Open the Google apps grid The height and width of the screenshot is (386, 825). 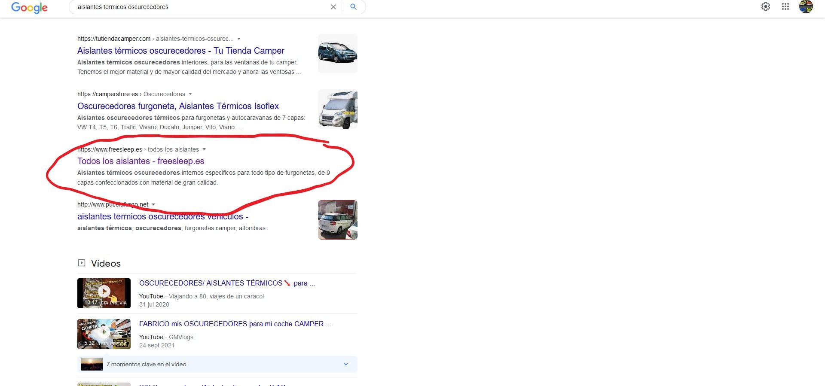pyautogui.click(x=785, y=7)
